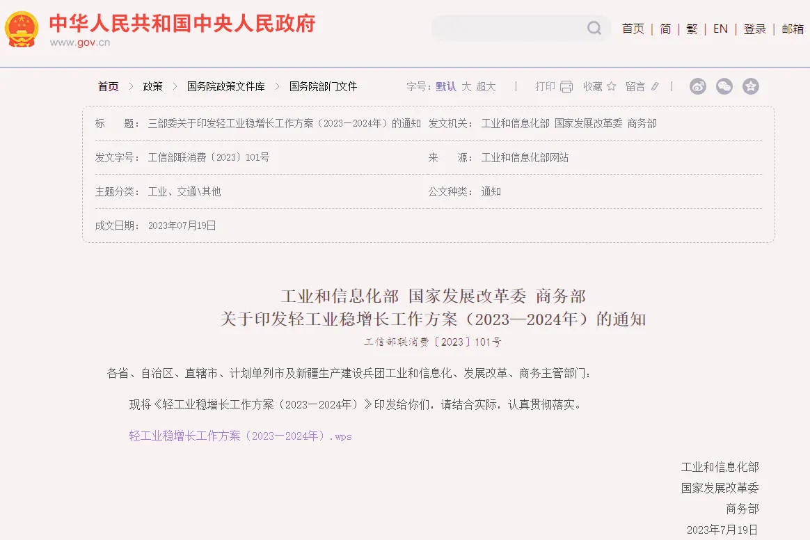Go to 首页 in breadcrumb
The image size is (810, 540).
[x=109, y=86]
